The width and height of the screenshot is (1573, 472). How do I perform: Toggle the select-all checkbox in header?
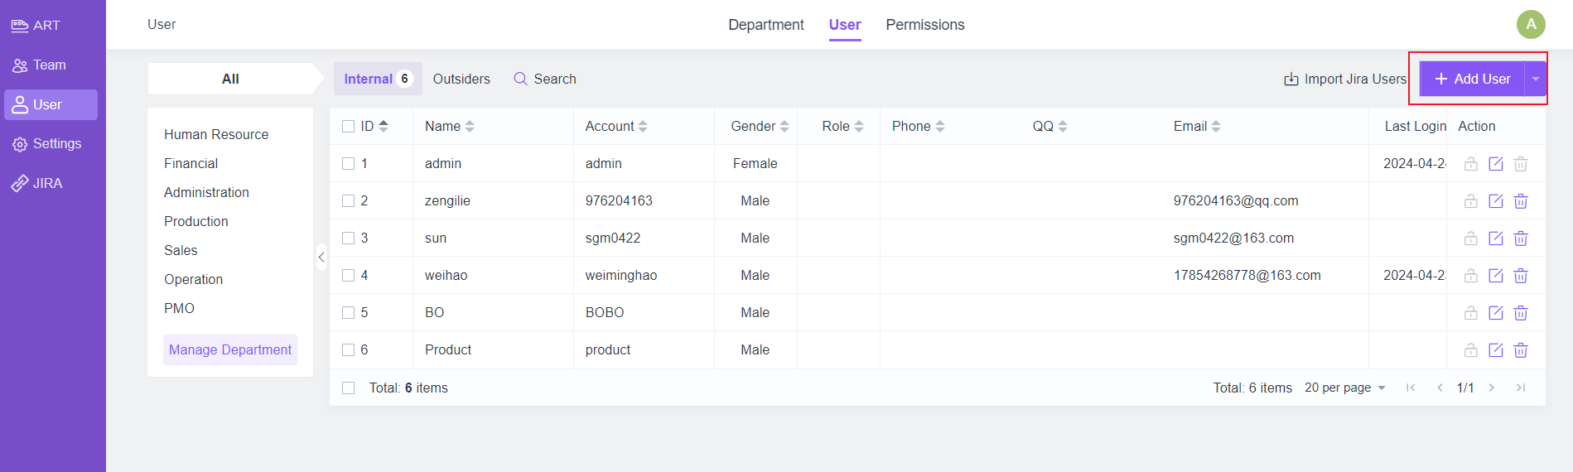point(349,127)
